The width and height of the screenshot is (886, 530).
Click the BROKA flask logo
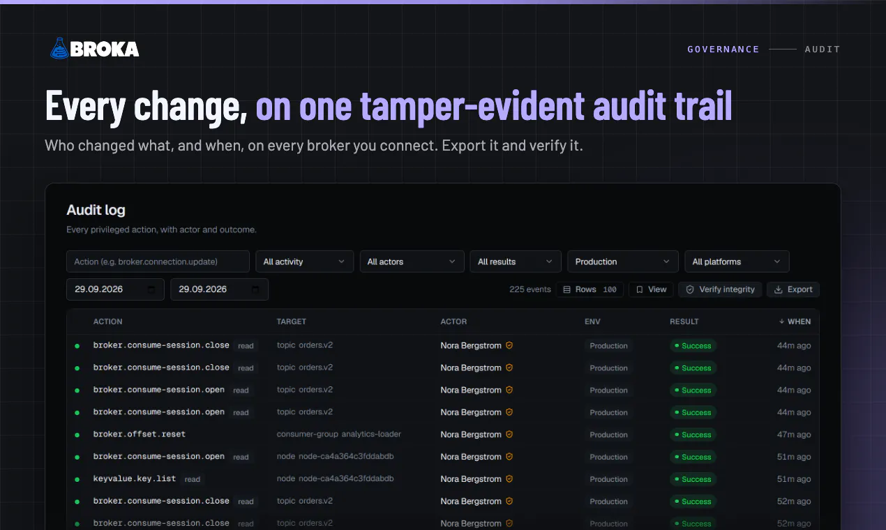(x=59, y=48)
